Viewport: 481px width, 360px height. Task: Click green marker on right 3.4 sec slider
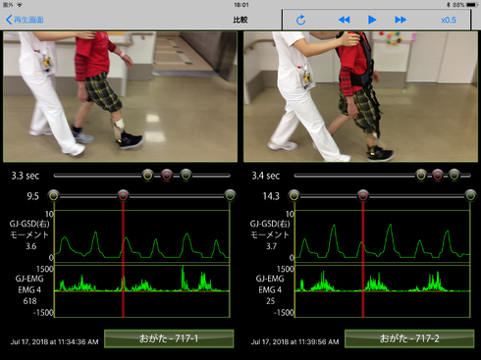click(x=454, y=176)
